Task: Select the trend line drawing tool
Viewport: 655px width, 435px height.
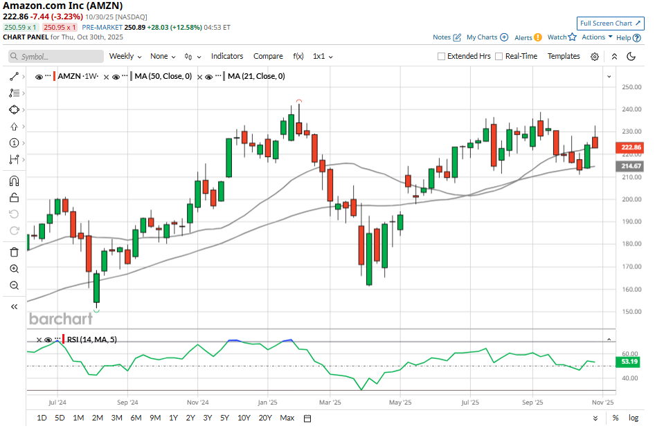Action: pos(14,76)
